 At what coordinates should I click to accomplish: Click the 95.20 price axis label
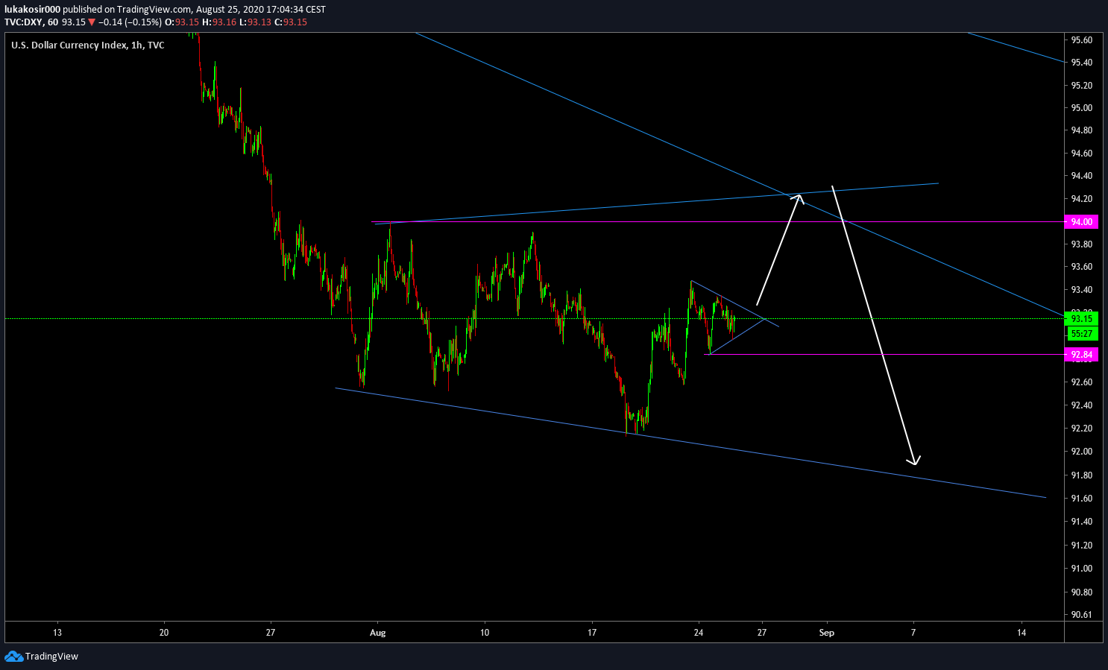1082,86
